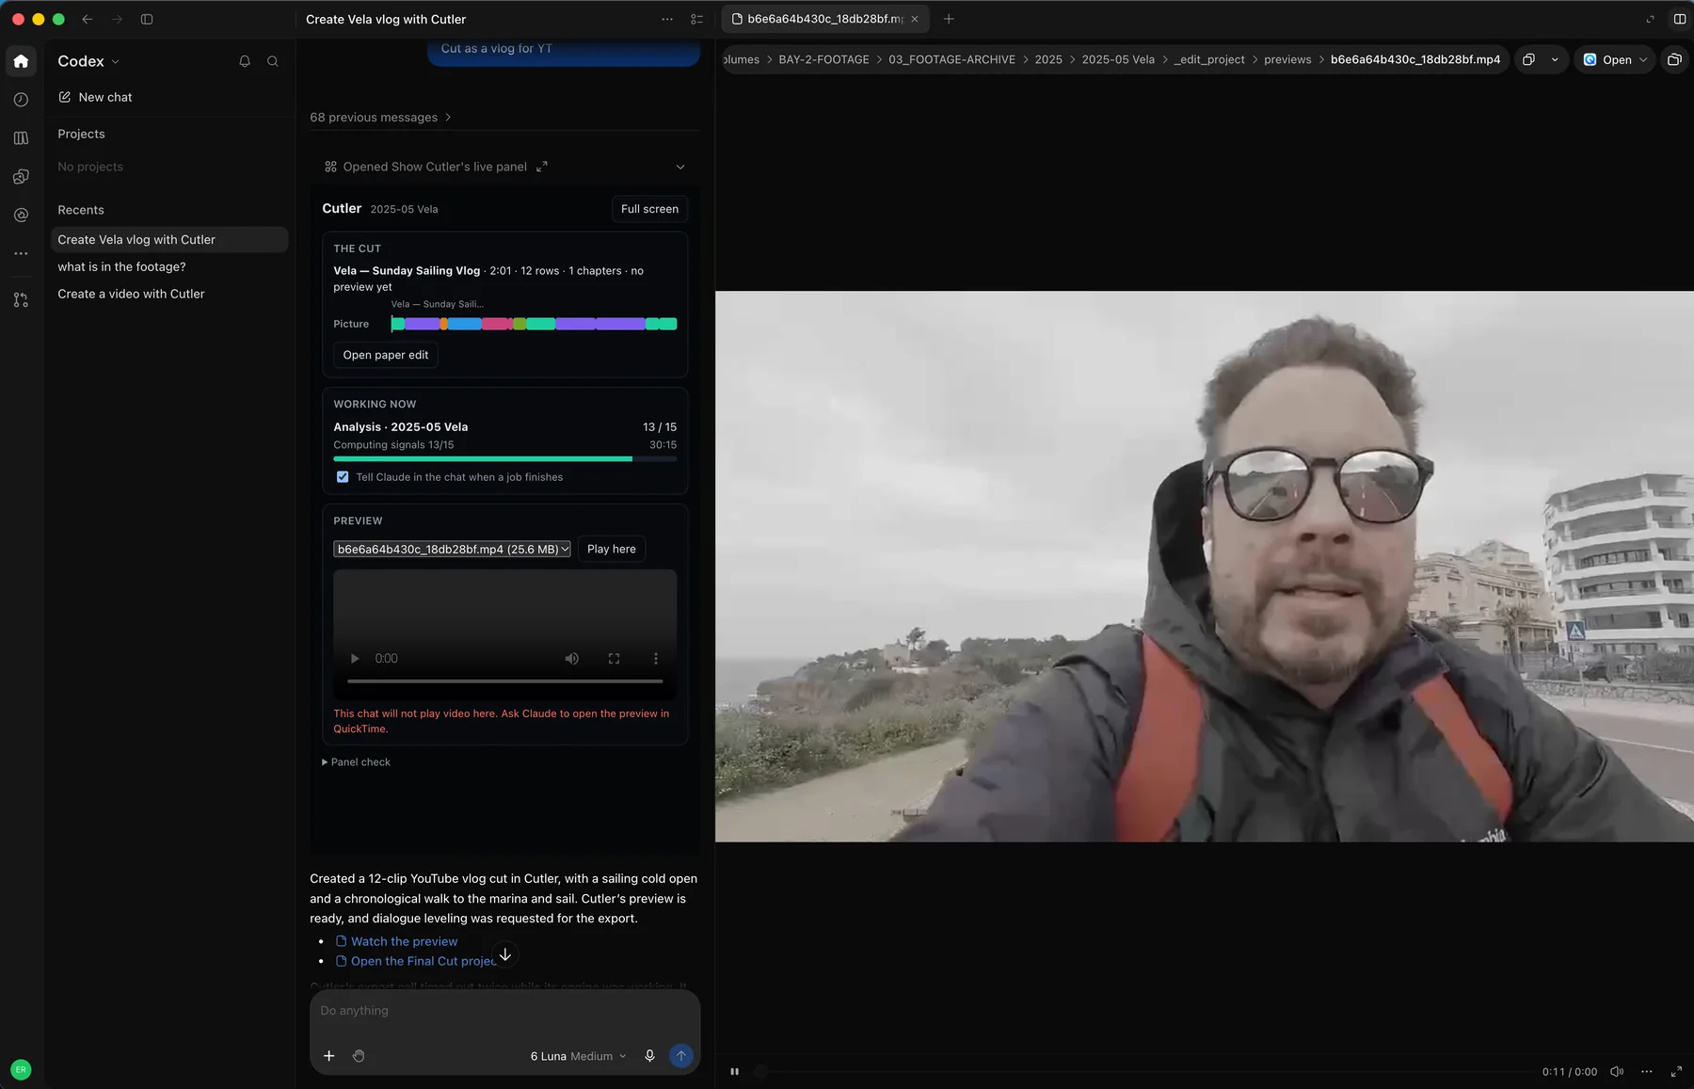1694x1089 pixels.
Task: Pause the video playback
Action: click(735, 1071)
